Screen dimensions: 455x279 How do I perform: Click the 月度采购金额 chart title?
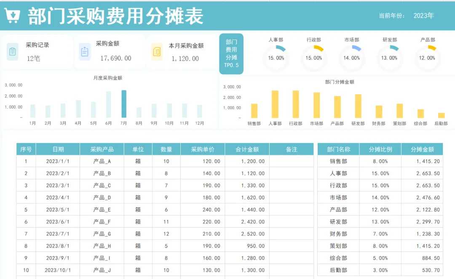108,78
